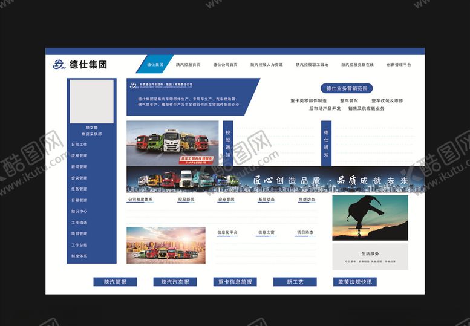
Task: Click the 德仕集团 logo icon in header
Action: coord(59,64)
